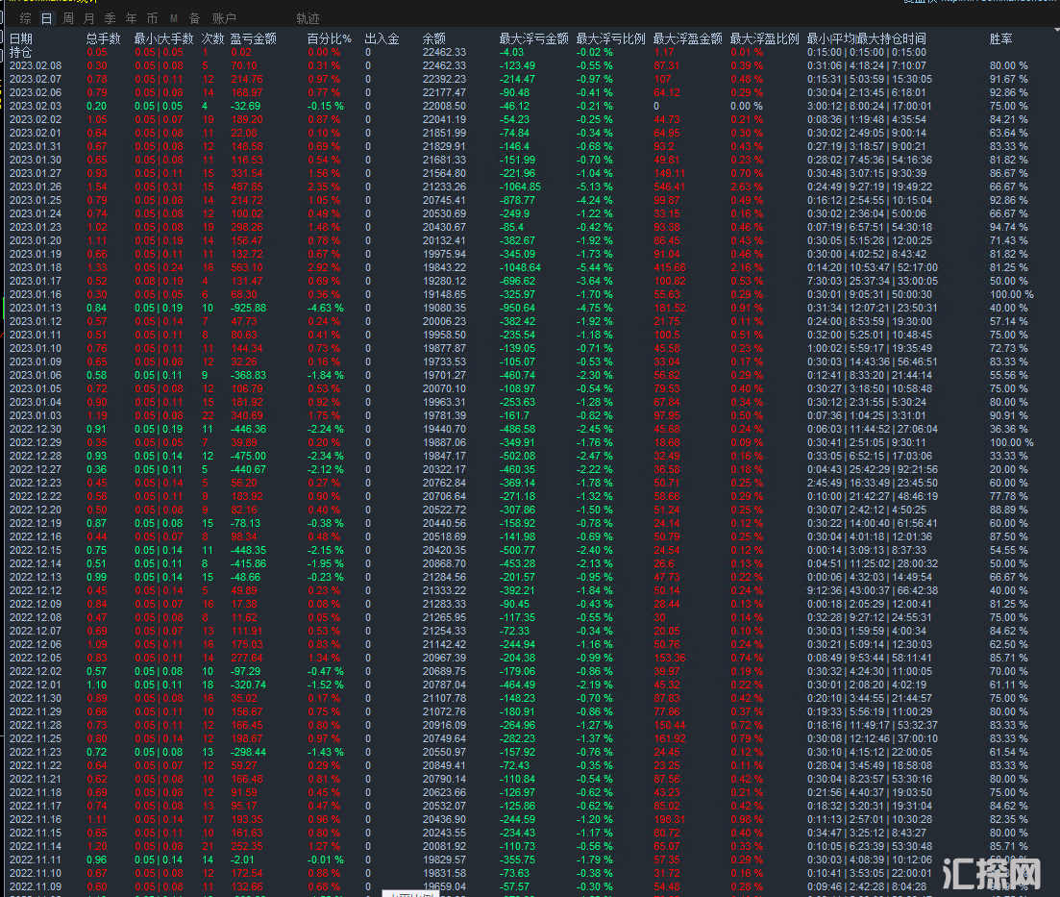The image size is (1060, 897).
Task: Open the 季 quarterly tab
Action: pyautogui.click(x=111, y=18)
